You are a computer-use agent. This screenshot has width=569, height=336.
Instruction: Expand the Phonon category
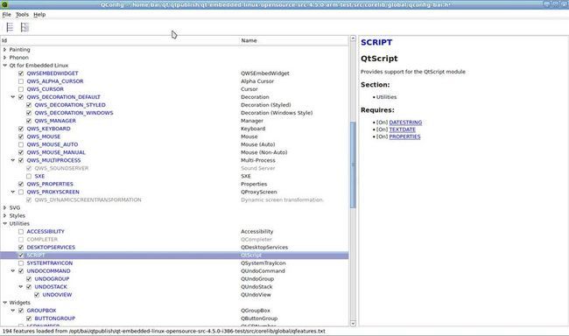[4, 58]
